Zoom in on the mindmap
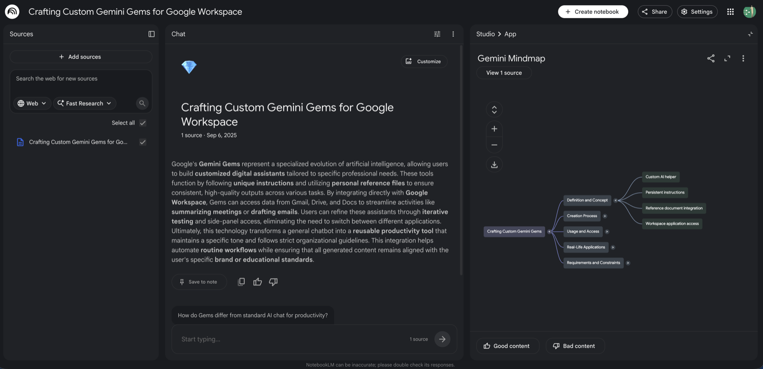 pyautogui.click(x=495, y=129)
